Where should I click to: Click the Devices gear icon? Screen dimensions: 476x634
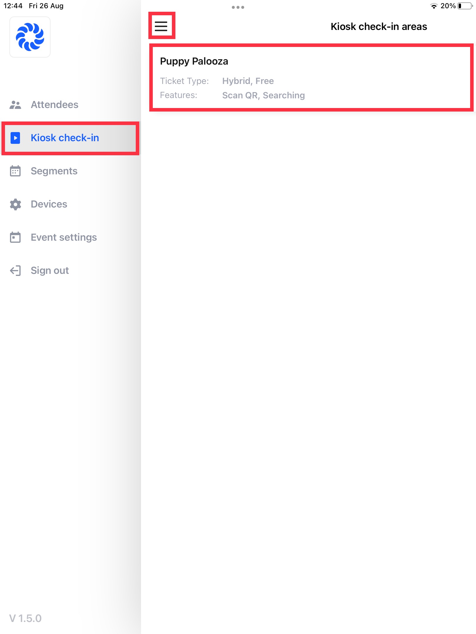pos(15,204)
